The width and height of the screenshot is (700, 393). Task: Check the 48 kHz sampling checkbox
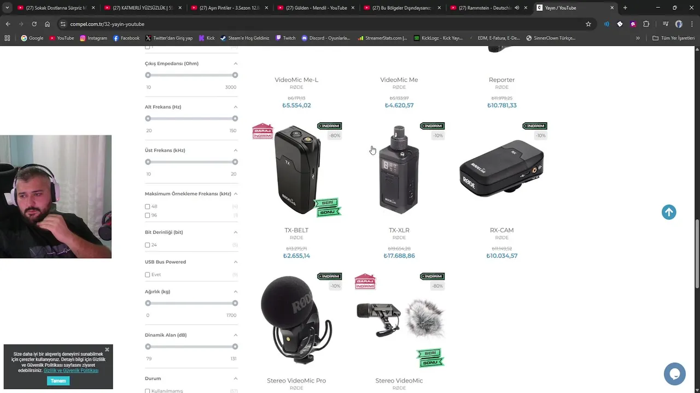(x=147, y=206)
